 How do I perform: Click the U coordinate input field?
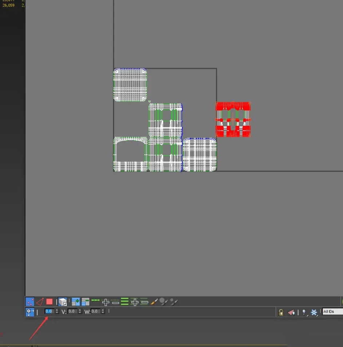coord(50,311)
